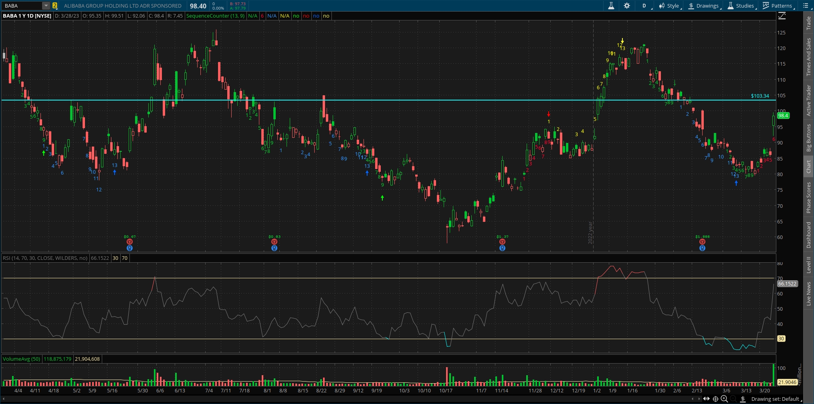The height and width of the screenshot is (404, 814).
Task: Open the symbol selector dropdown arrow
Action: pos(46,6)
